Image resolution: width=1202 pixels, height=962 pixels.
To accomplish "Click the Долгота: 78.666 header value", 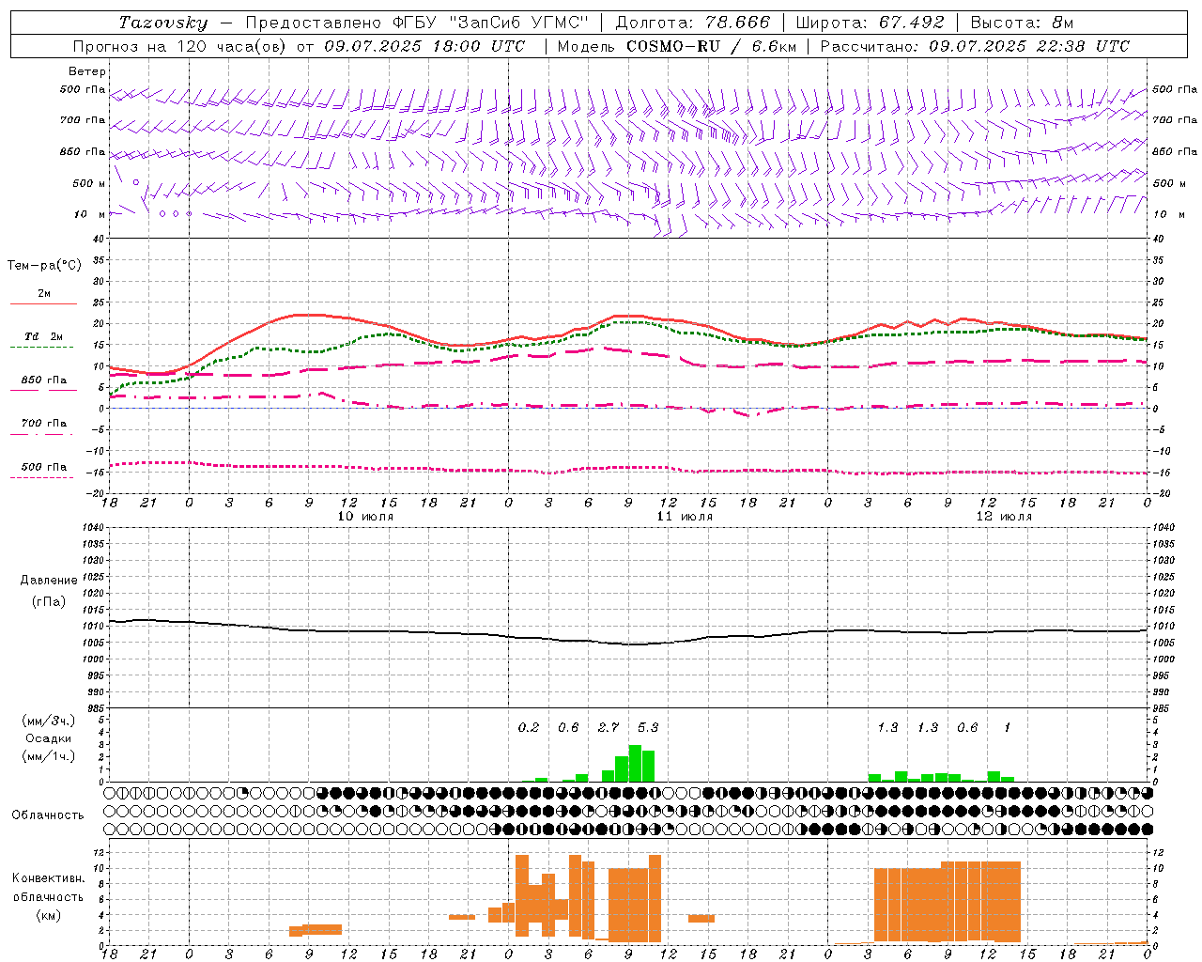I will tap(693, 23).
